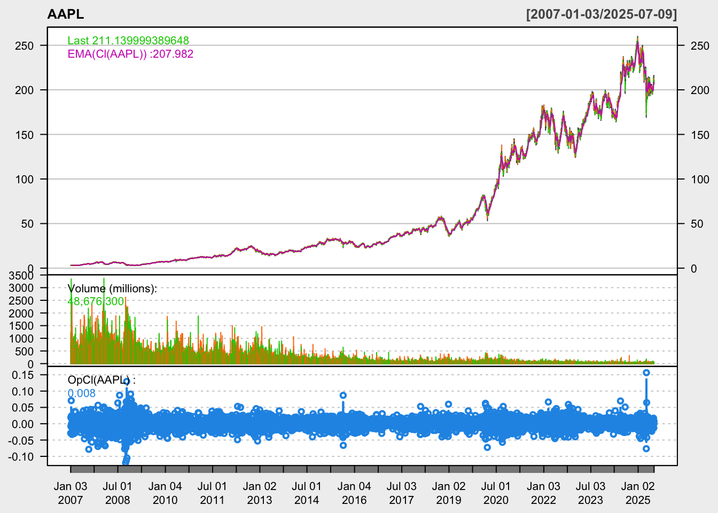This screenshot has width=718, height=513.
Task: Click the 50 label on the right price axis
Action: tap(697, 224)
